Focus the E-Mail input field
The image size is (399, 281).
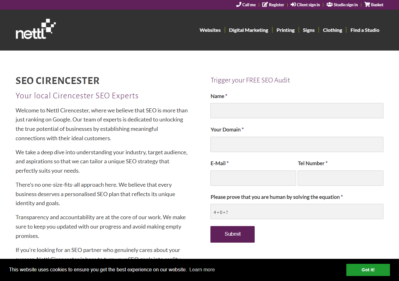[x=253, y=178]
